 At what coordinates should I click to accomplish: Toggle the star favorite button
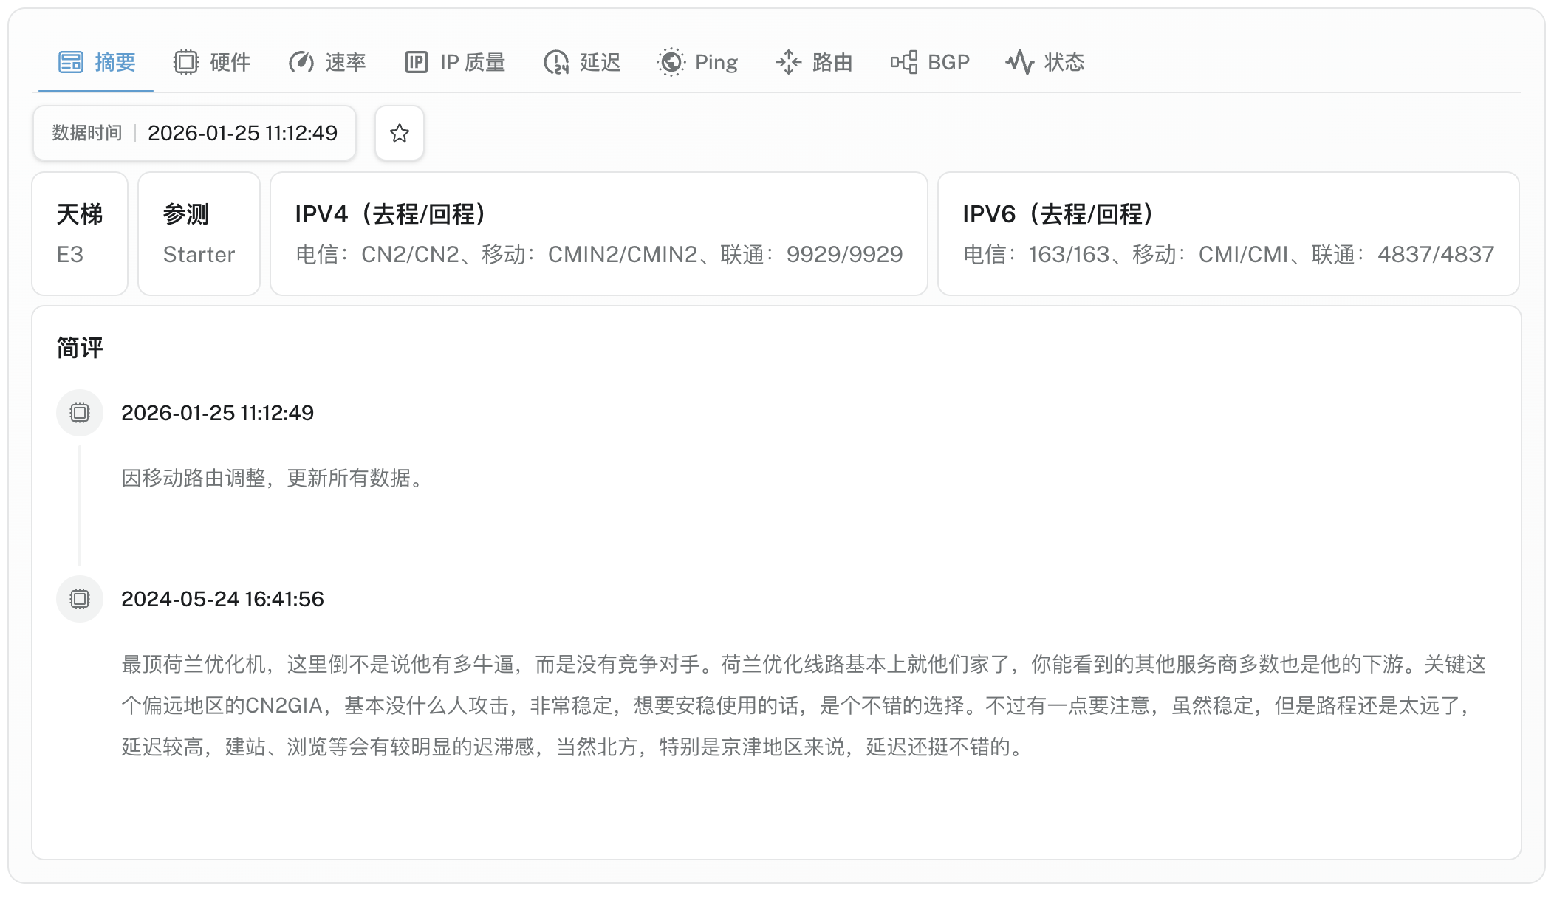pos(400,133)
